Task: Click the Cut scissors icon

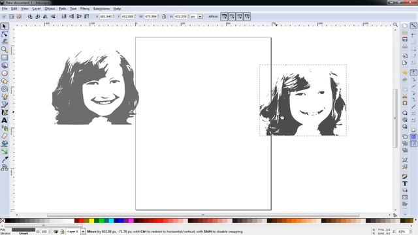Action: pyautogui.click(x=405, y=96)
